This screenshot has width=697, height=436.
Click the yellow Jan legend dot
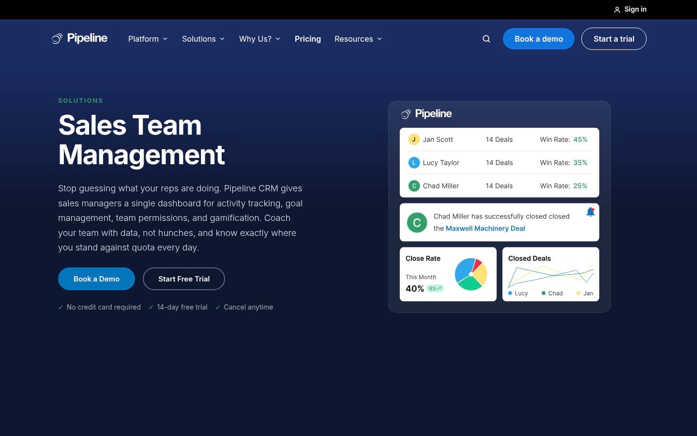[x=578, y=293]
